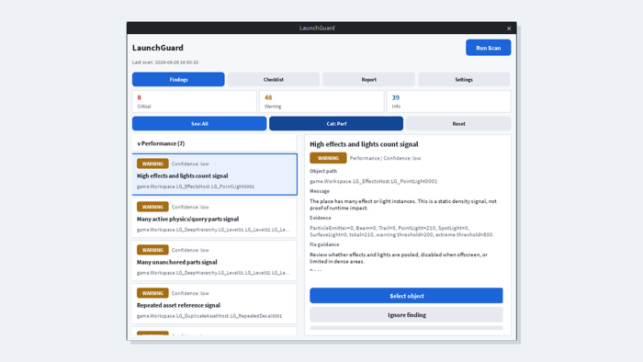
Task: Click the LG_PointLight0001 object path in details
Action: click(374, 181)
